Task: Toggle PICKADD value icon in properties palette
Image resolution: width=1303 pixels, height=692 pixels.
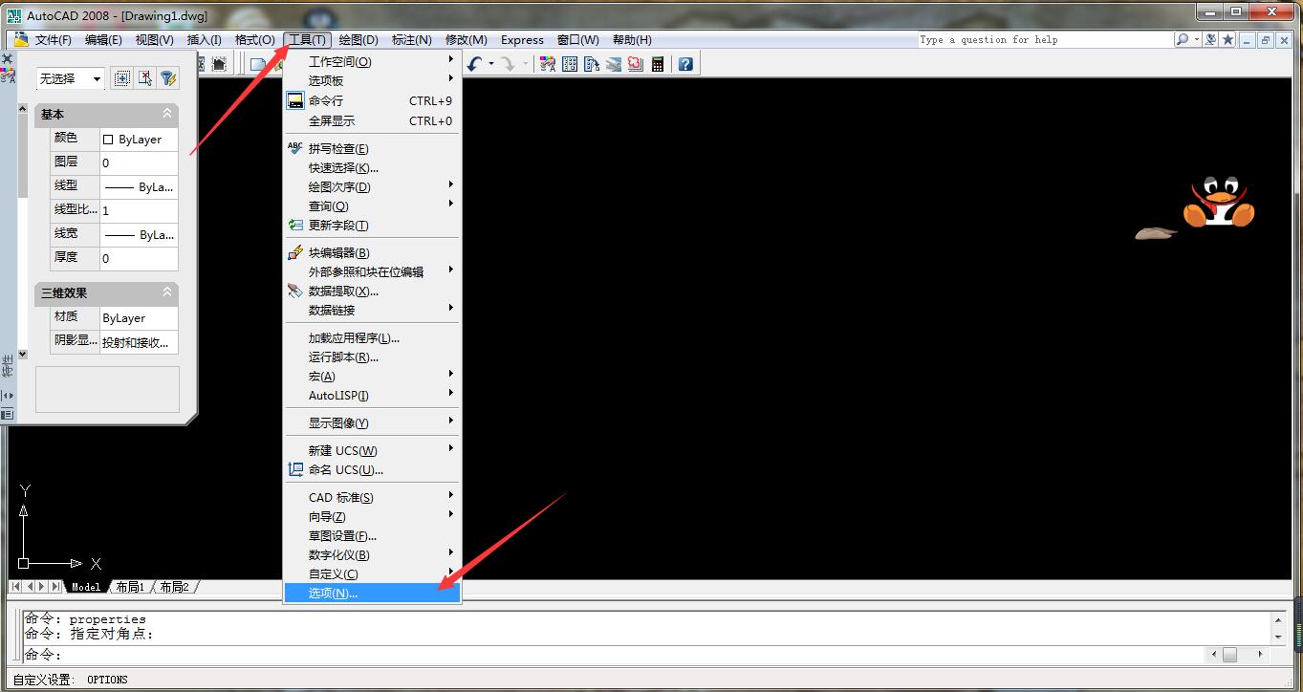Action: pyautogui.click(x=122, y=78)
